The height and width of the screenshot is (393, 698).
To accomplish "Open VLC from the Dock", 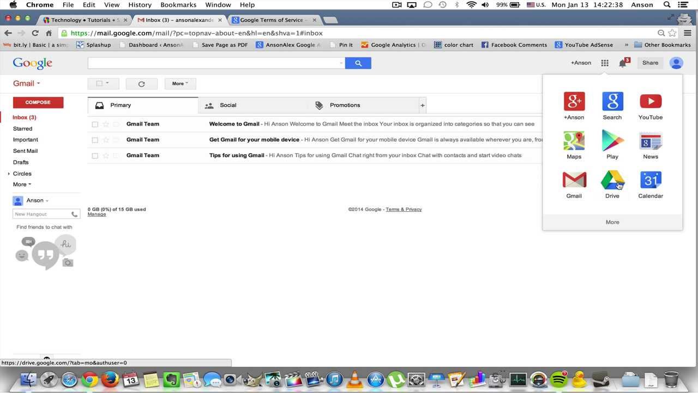I will (x=355, y=379).
